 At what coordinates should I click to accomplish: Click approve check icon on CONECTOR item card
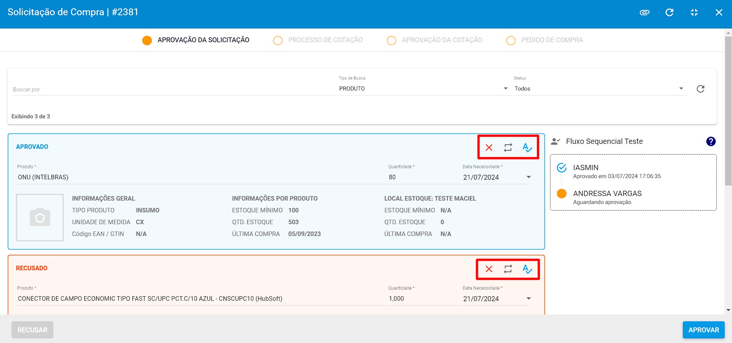point(527,269)
